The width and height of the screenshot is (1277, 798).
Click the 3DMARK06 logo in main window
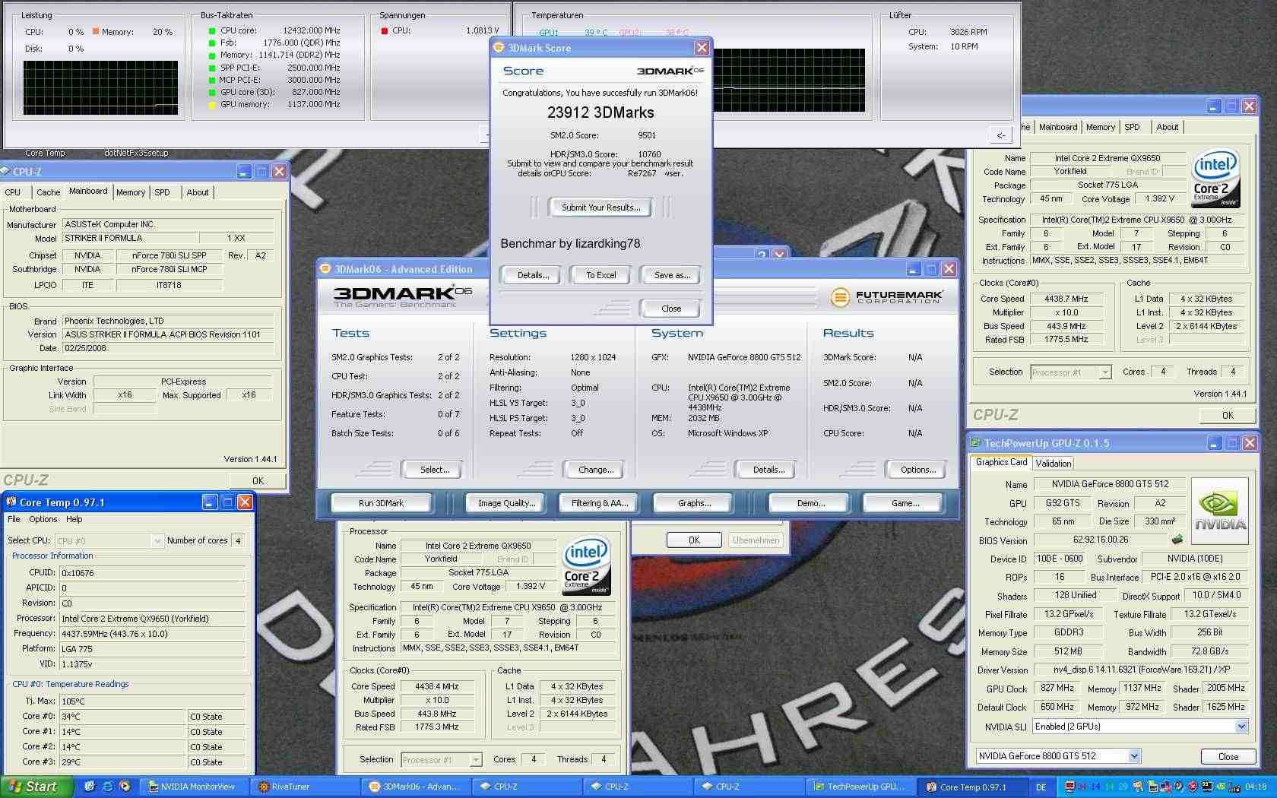[x=403, y=296]
